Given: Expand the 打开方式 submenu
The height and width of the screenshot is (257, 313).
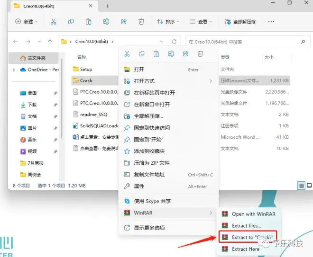Looking at the screenshot, I should 169,81.
